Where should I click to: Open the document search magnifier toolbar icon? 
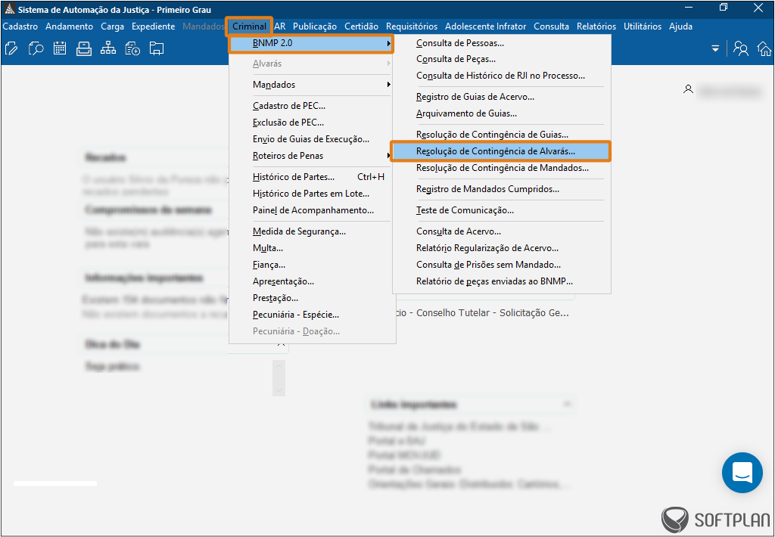(36, 48)
